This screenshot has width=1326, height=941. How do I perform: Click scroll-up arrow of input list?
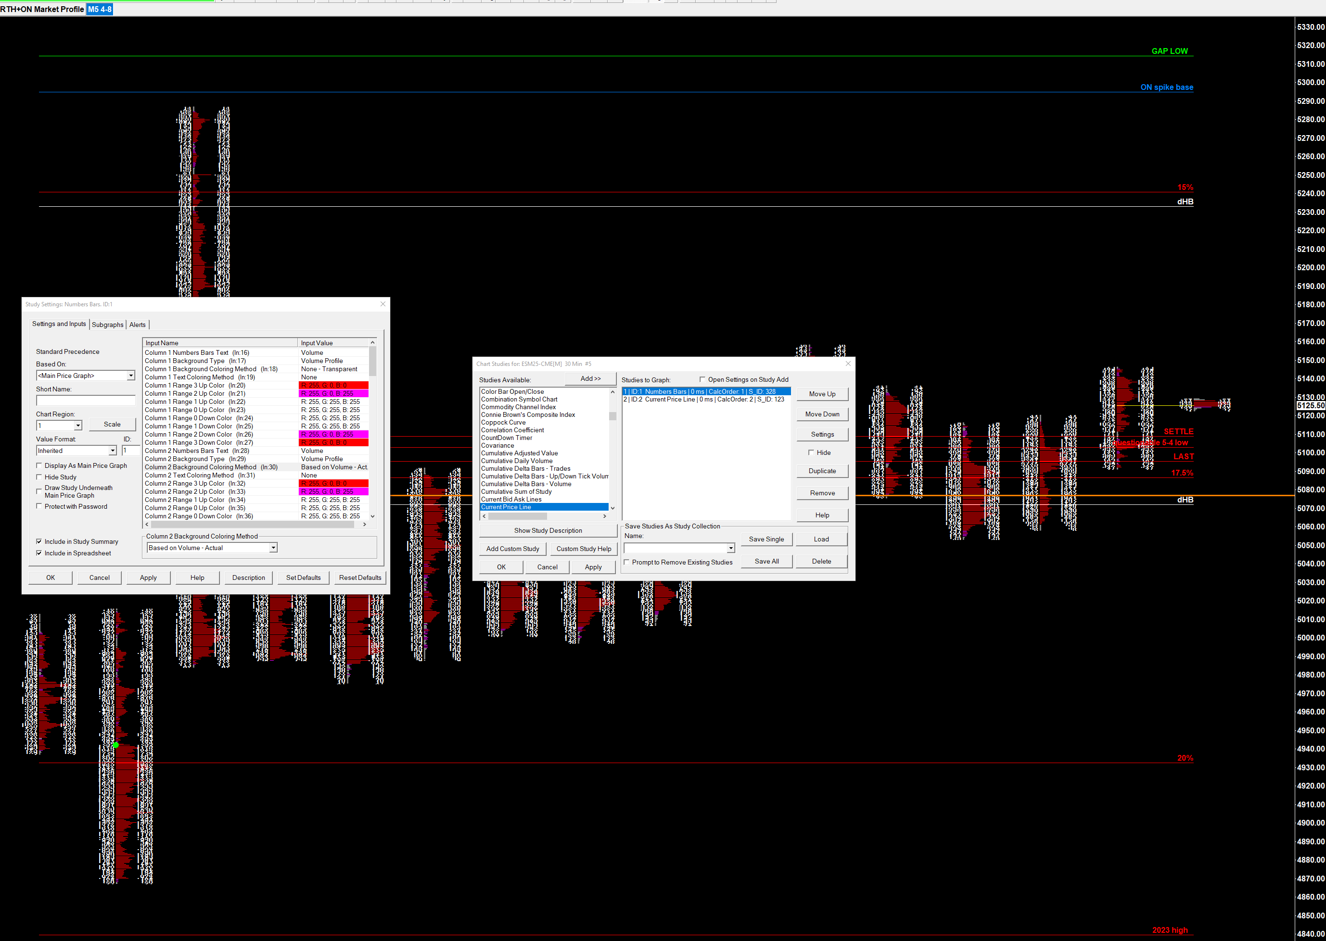[372, 343]
